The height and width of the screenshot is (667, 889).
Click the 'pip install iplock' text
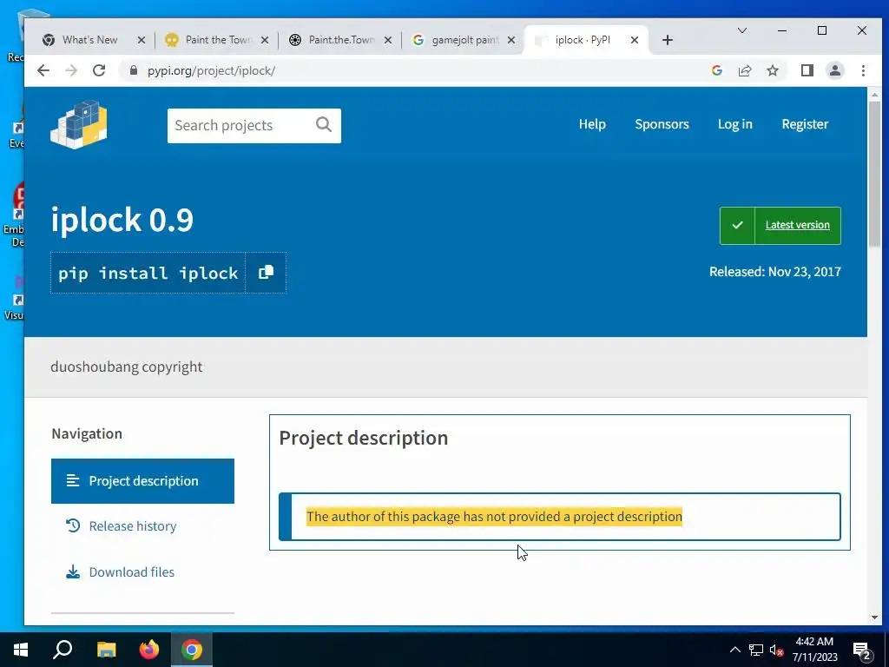pyautogui.click(x=148, y=273)
